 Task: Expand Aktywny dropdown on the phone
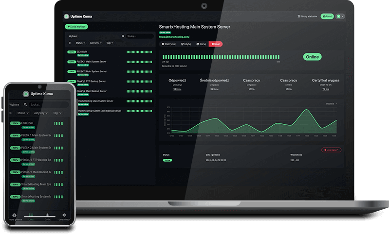coord(41,113)
